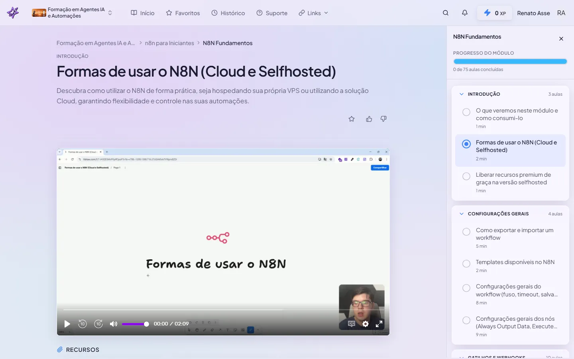
Task: Expand the Links dropdown arrow
Action: (326, 13)
